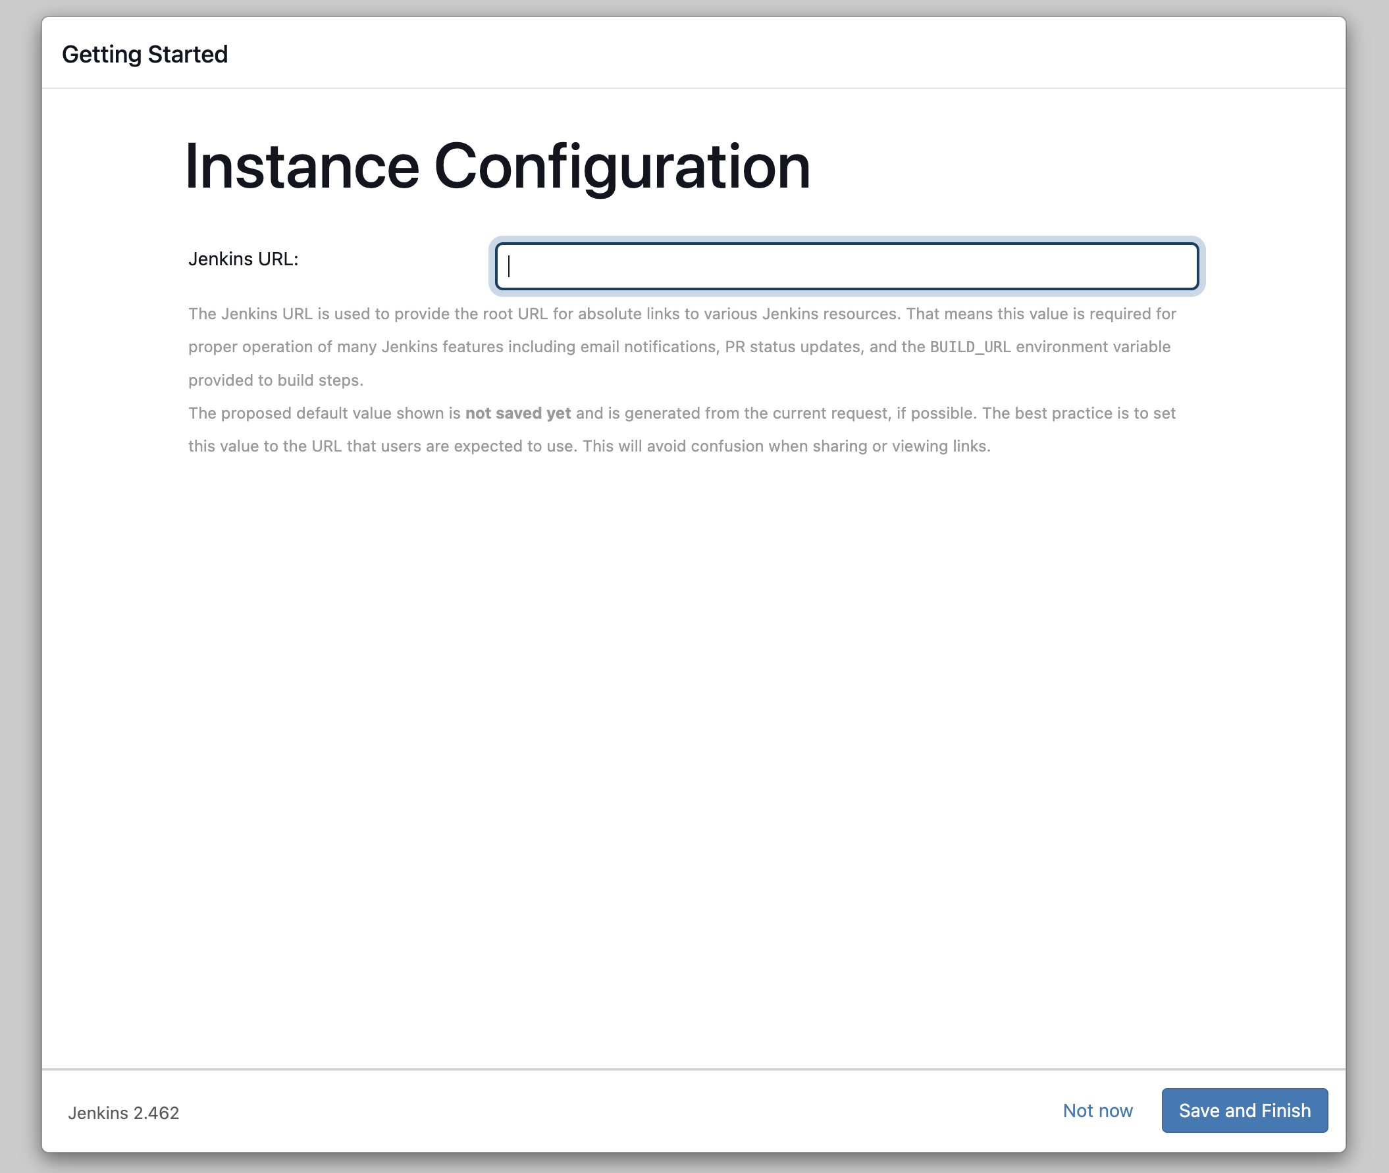
Task: Click the words 'email notifications' in description
Action: [x=649, y=347]
